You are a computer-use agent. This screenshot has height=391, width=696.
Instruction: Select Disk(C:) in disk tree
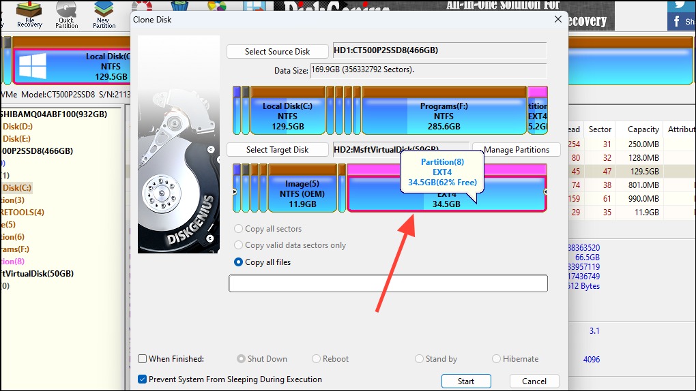(x=17, y=187)
